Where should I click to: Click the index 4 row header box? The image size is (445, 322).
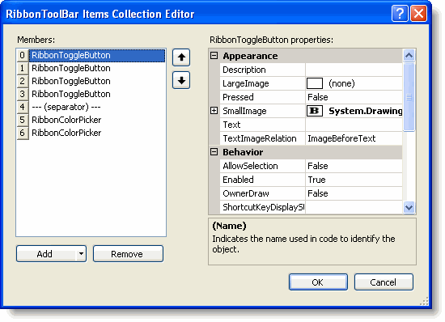[x=23, y=107]
